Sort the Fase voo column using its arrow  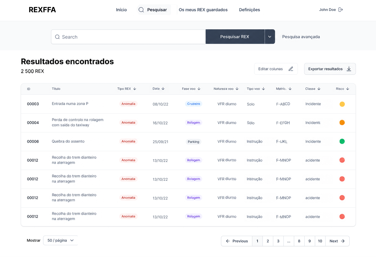point(199,89)
